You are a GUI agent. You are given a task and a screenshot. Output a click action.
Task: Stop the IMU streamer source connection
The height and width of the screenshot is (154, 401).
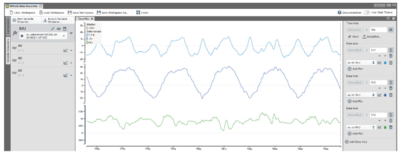(x=22, y=36)
